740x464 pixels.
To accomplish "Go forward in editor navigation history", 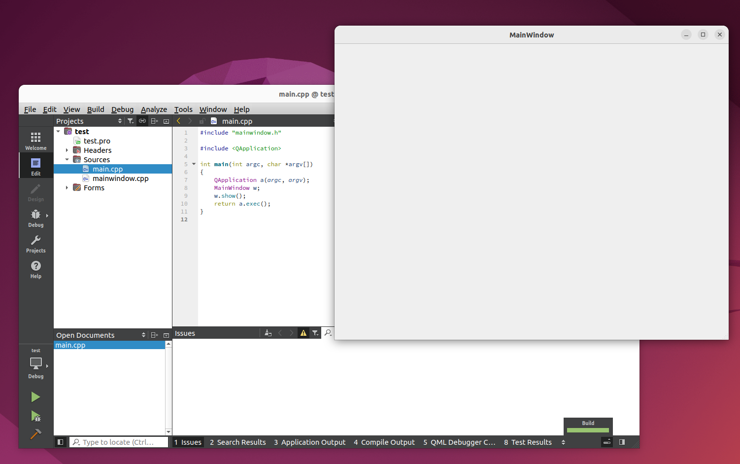I will (190, 121).
